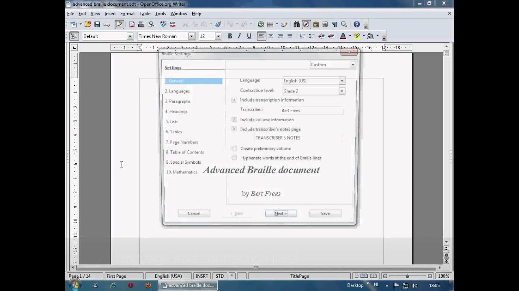
Task: Apply Bold formatting
Action: pyautogui.click(x=230, y=36)
